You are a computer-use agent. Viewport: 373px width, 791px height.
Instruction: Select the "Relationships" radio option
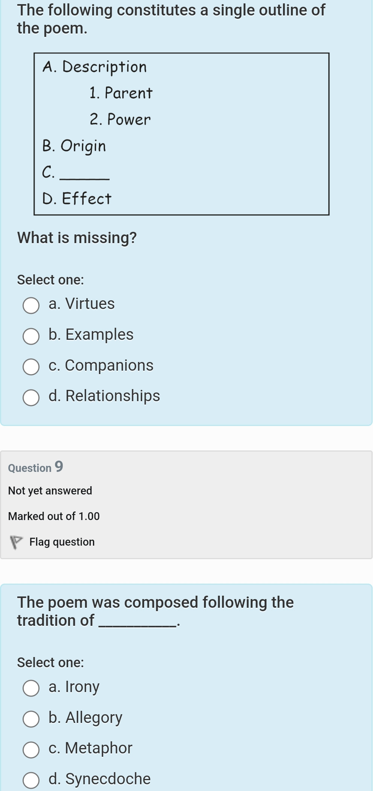[x=31, y=397]
